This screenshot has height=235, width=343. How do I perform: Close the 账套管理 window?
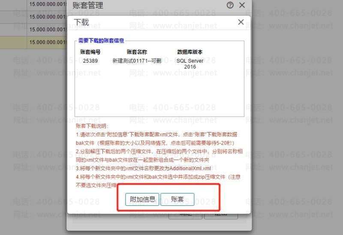[x=242, y=5]
